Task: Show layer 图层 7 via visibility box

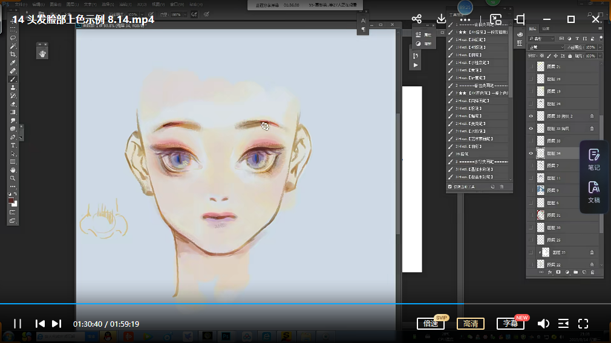Action: click(x=531, y=165)
